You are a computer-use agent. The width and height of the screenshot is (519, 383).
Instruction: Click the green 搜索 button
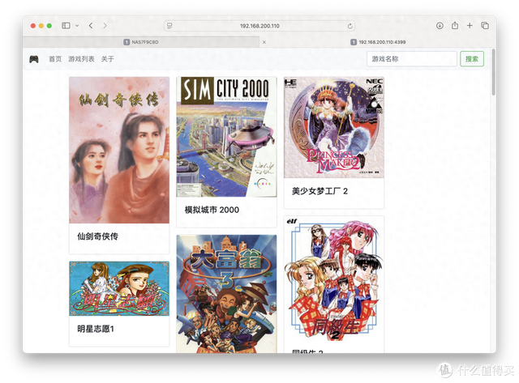(472, 59)
